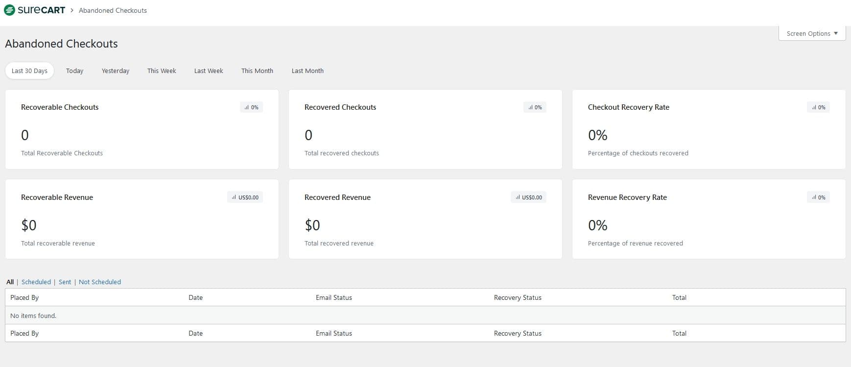
Task: Show All abandoned checkouts
Action: 10,282
